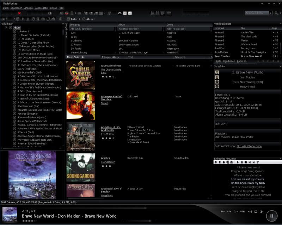Switch to album art grid view icon
The image size is (282, 225).
(x=157, y=13)
